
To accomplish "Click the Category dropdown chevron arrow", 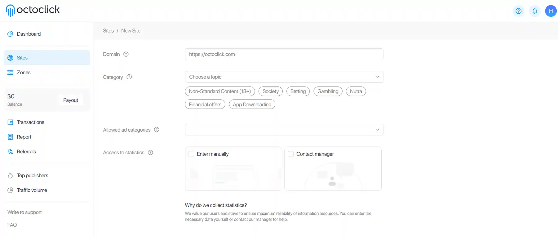I will click(377, 77).
